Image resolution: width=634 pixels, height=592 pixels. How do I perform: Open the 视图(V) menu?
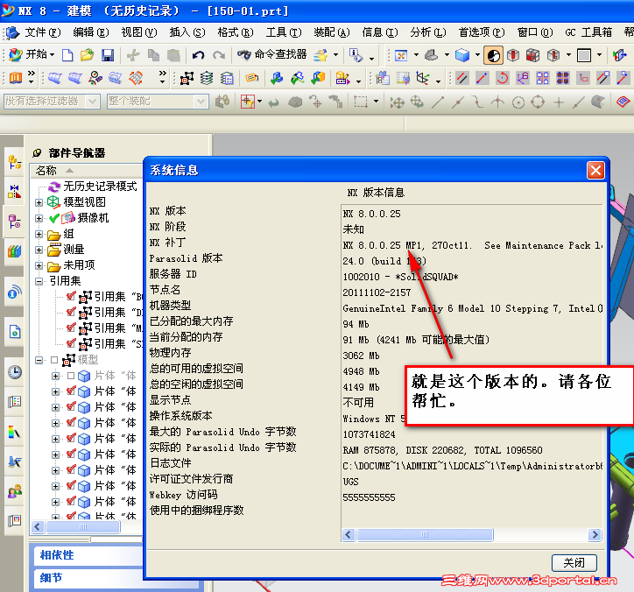point(139,32)
